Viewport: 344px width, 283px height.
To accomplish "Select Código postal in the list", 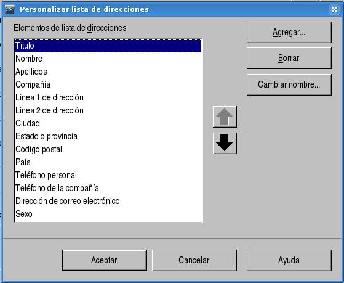I will [108, 149].
